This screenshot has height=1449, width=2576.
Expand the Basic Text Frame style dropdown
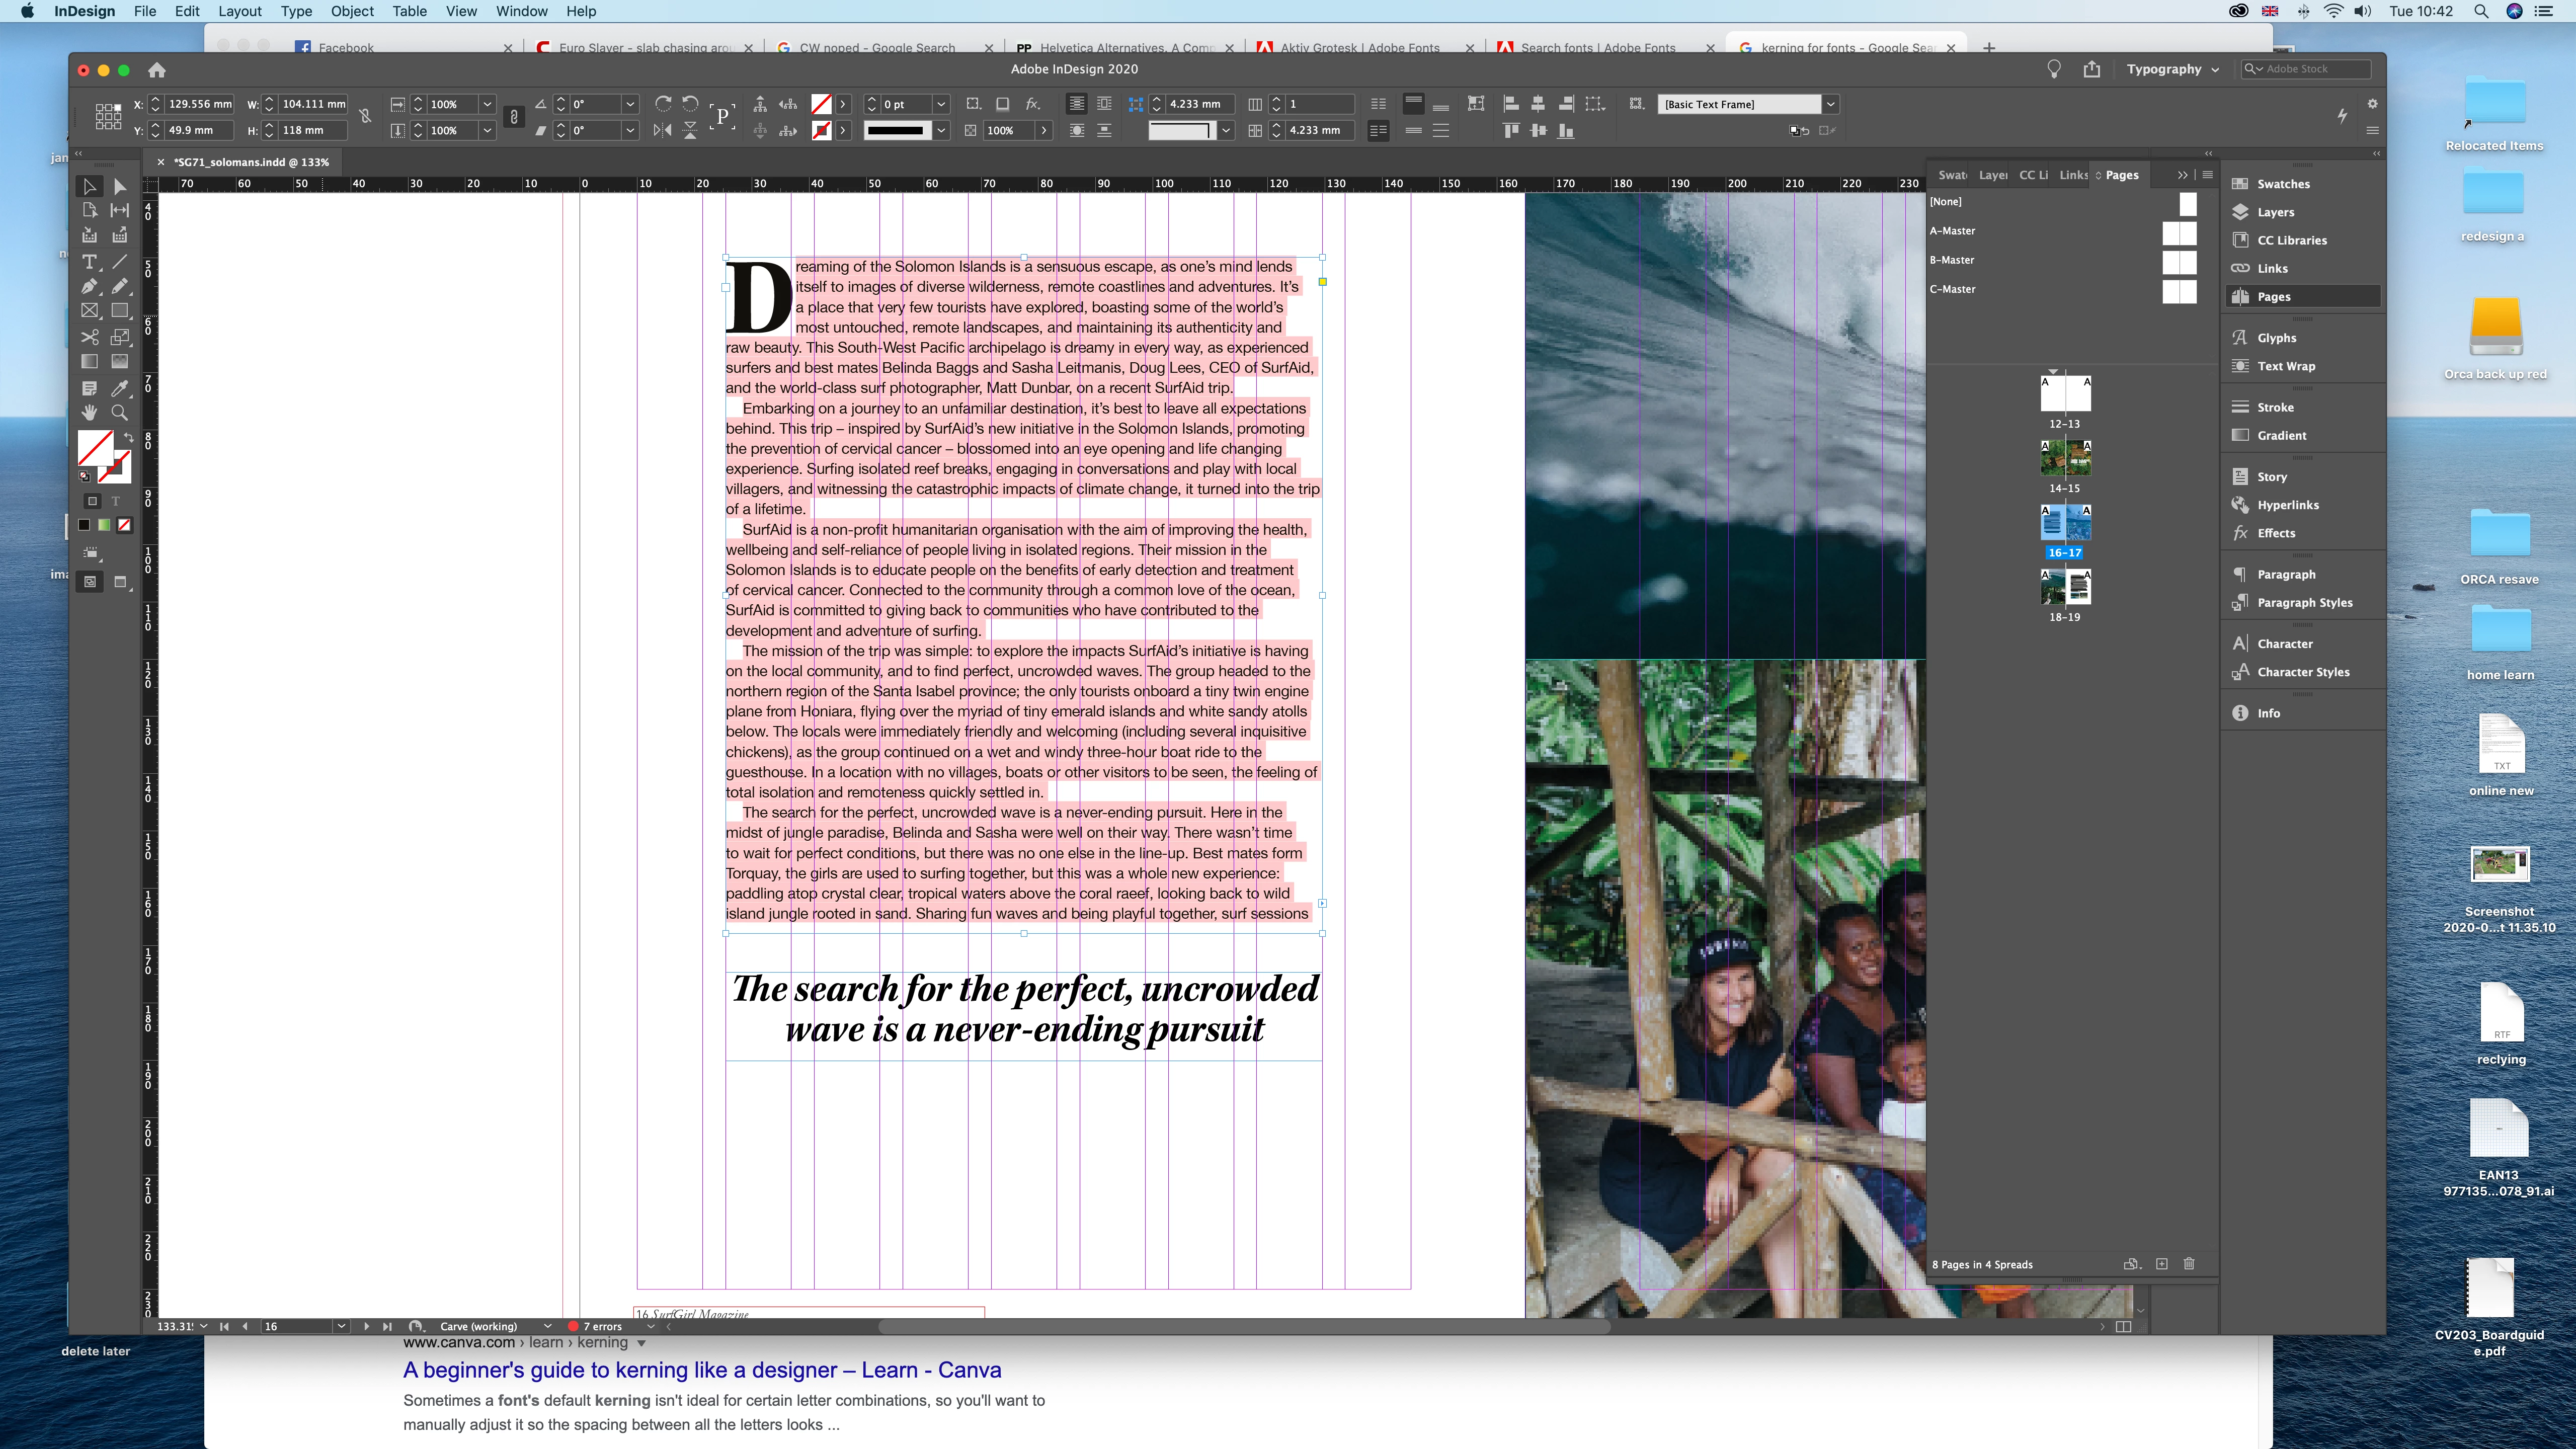(1830, 104)
